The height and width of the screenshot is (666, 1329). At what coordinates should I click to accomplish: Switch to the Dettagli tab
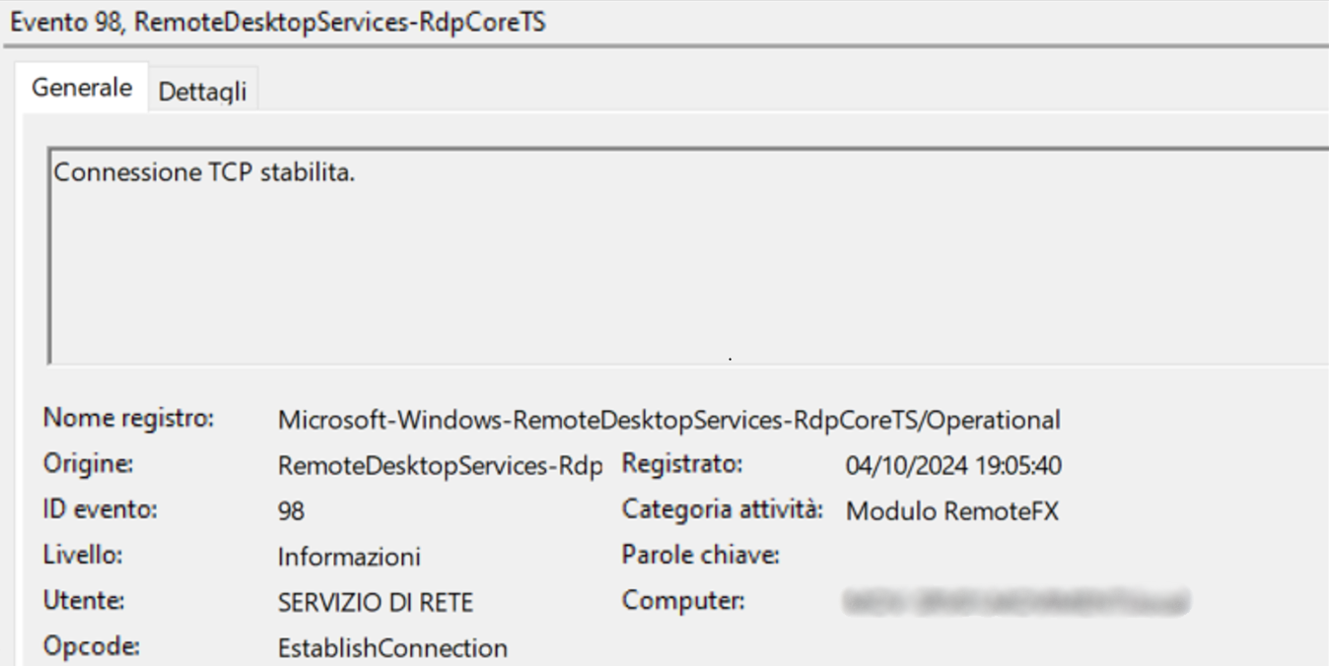[202, 93]
